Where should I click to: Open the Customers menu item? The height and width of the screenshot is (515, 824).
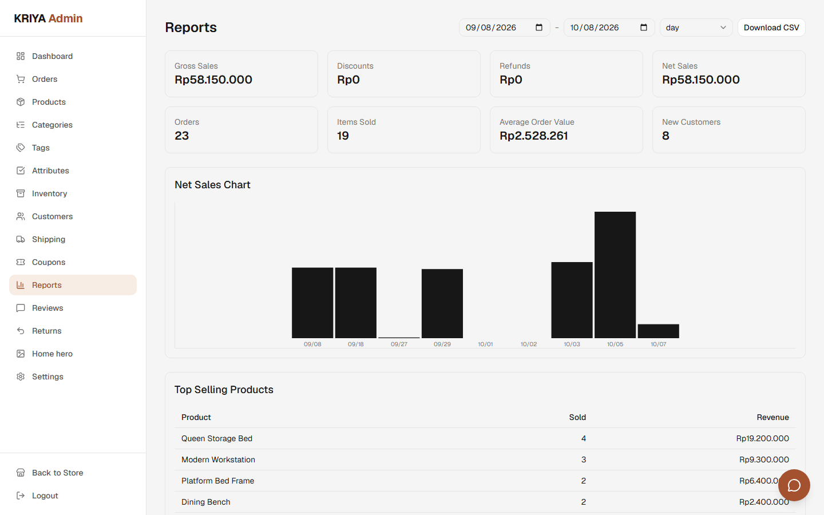click(x=73, y=216)
